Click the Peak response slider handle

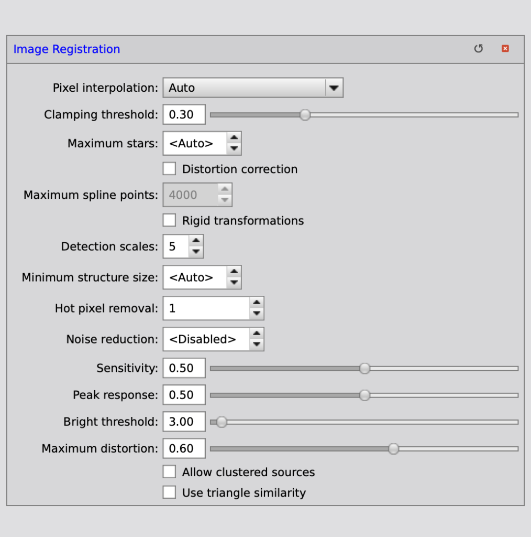point(364,395)
